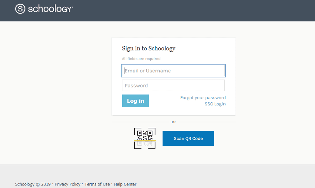Click the All fields are required note
The image size is (315, 188).
click(141, 59)
